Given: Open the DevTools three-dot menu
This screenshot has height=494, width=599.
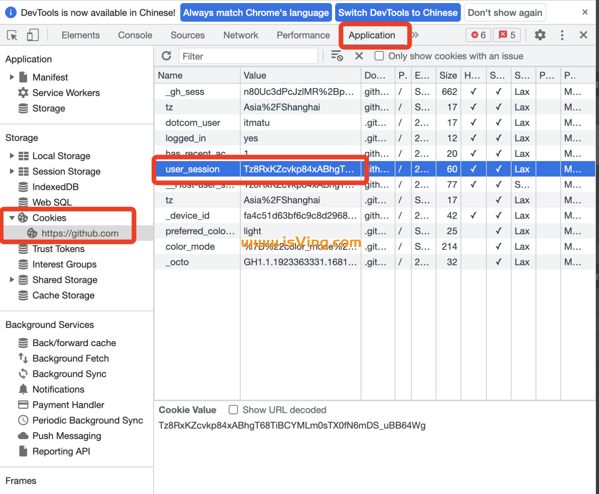Looking at the screenshot, I should 562,35.
